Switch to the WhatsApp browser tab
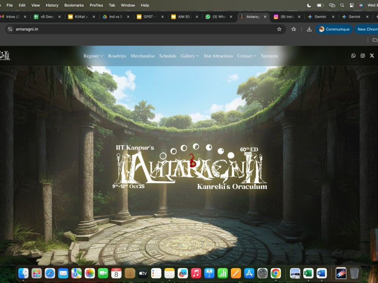 (x=218, y=17)
